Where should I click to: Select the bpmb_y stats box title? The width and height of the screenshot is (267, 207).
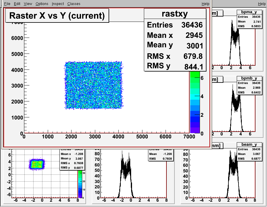249,78
